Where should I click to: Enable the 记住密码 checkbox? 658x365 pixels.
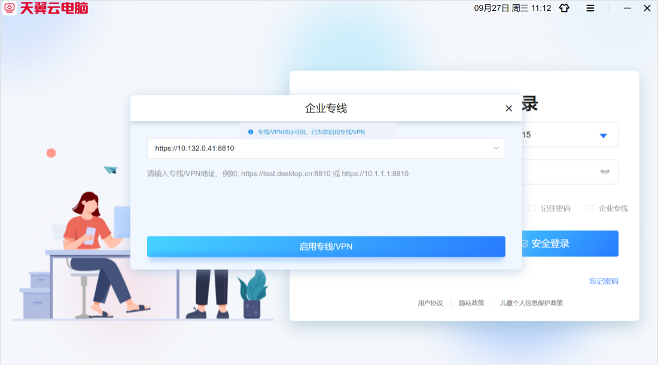532,208
